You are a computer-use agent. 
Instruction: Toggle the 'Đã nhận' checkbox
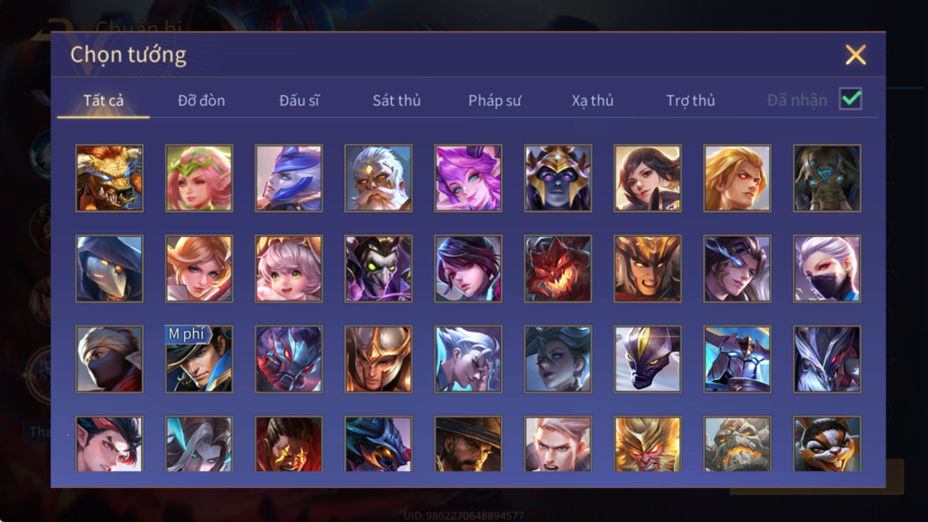tap(851, 99)
